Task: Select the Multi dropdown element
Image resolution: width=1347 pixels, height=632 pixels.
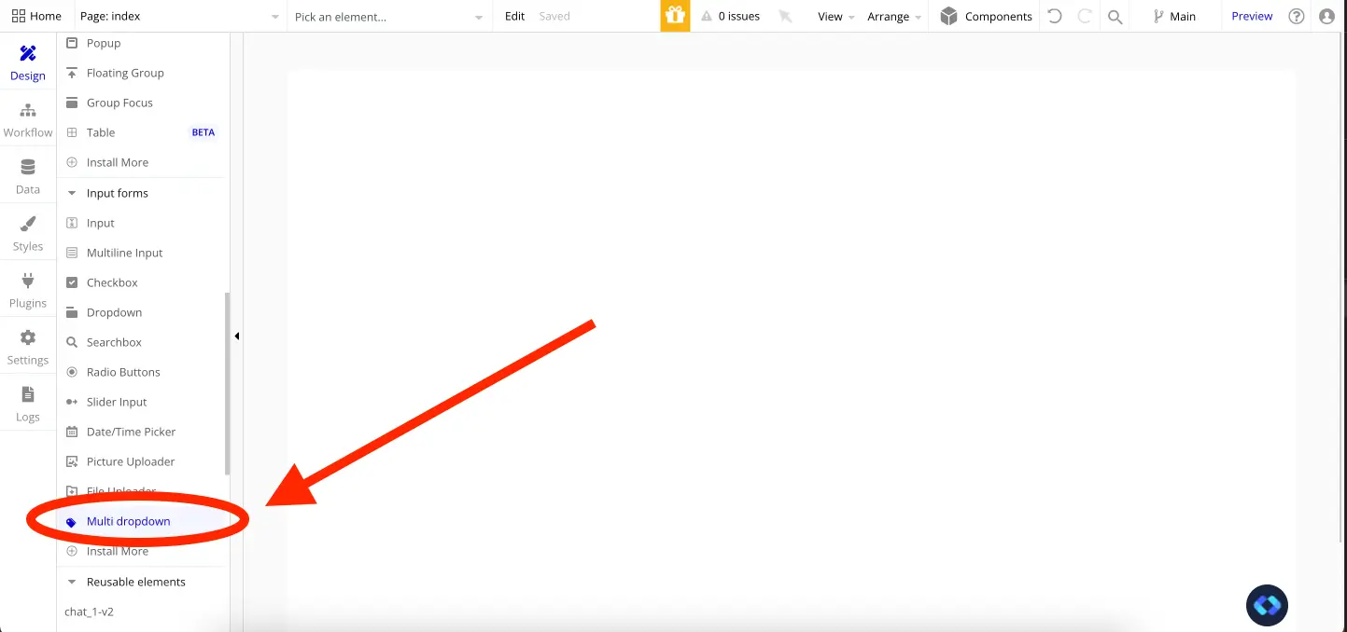Action: click(128, 520)
